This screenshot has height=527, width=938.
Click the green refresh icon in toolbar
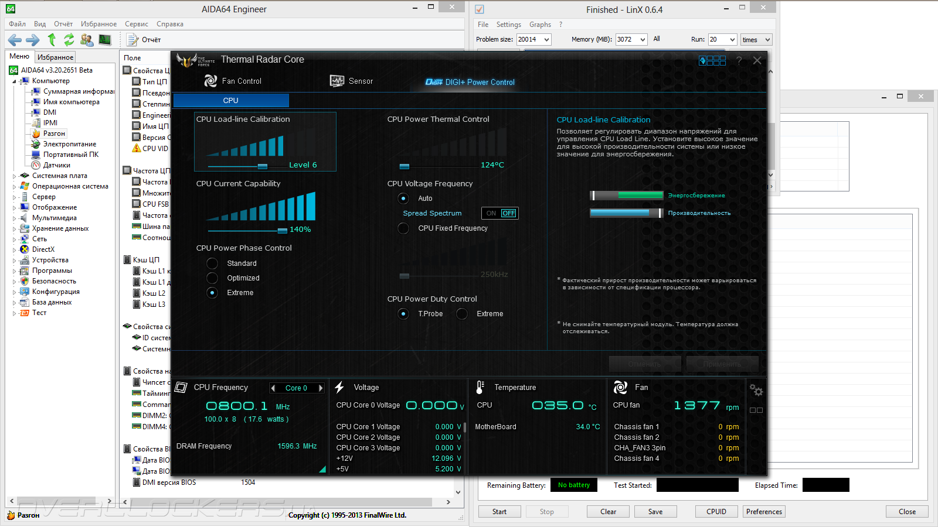coord(69,40)
